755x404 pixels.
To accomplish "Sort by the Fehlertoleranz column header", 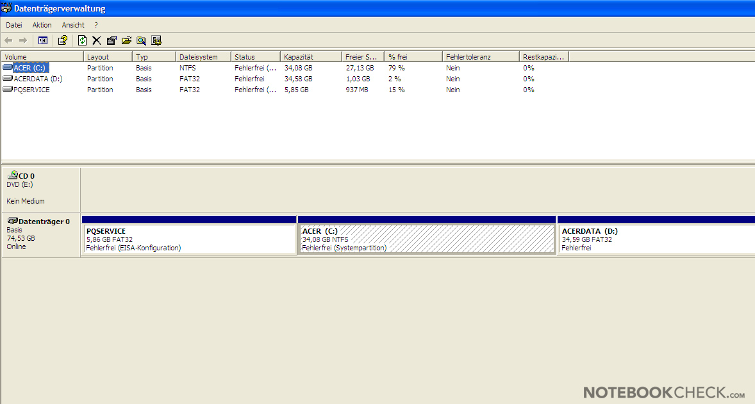I will coord(481,57).
